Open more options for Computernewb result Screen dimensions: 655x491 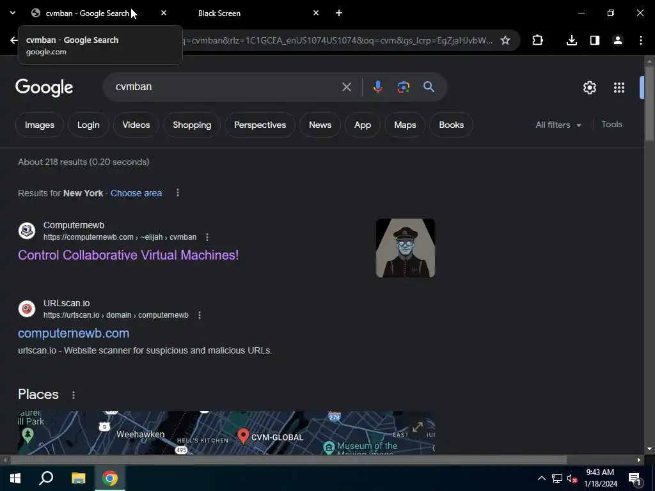coord(207,237)
